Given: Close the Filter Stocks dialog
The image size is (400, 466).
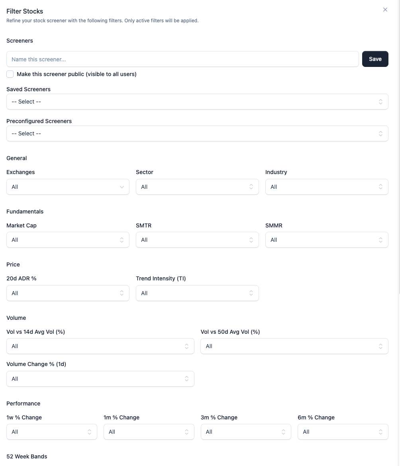Looking at the screenshot, I should [385, 10].
